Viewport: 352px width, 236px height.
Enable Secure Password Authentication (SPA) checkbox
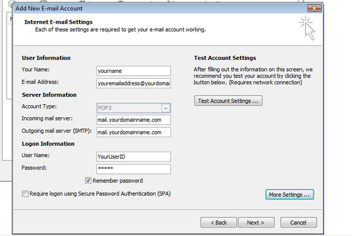coord(25,194)
